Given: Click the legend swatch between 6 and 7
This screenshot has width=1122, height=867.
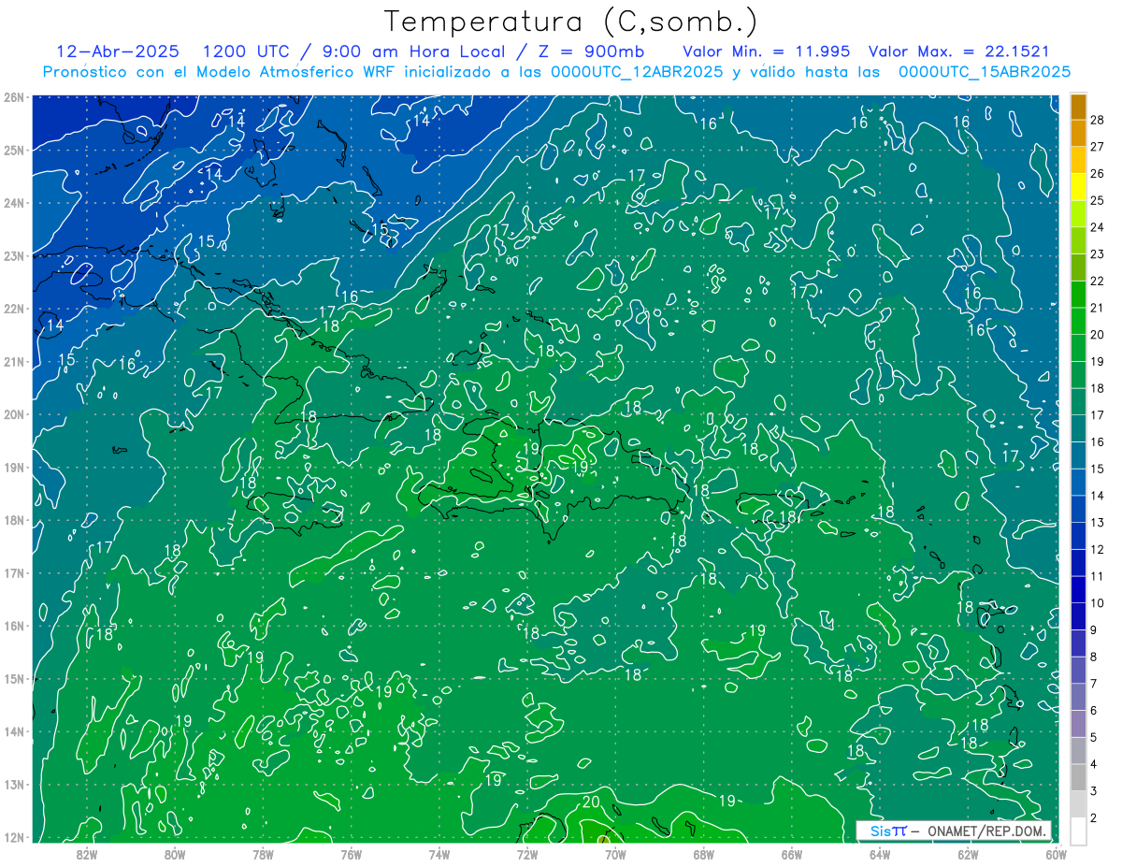Looking at the screenshot, I should click(1078, 697).
